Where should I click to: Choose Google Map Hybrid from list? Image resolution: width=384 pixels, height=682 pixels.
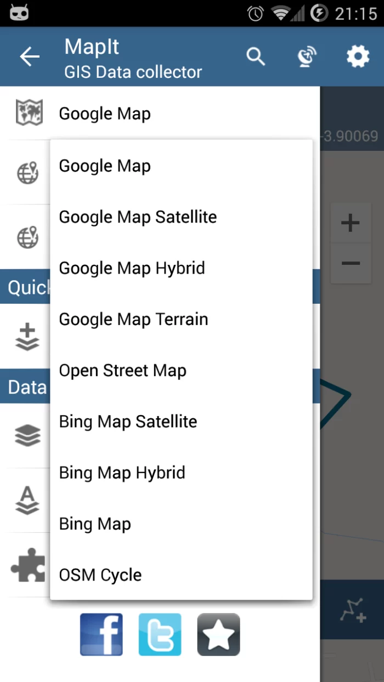pos(132,268)
